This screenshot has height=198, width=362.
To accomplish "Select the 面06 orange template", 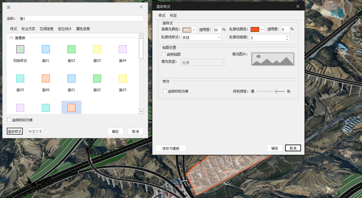I will (x=46, y=79).
